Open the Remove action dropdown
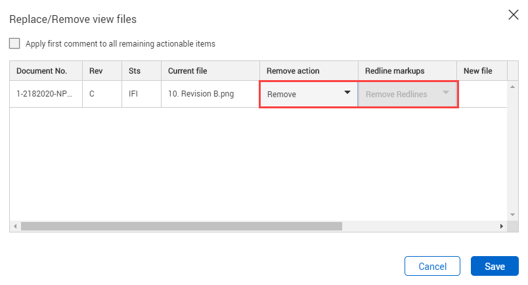 309,94
